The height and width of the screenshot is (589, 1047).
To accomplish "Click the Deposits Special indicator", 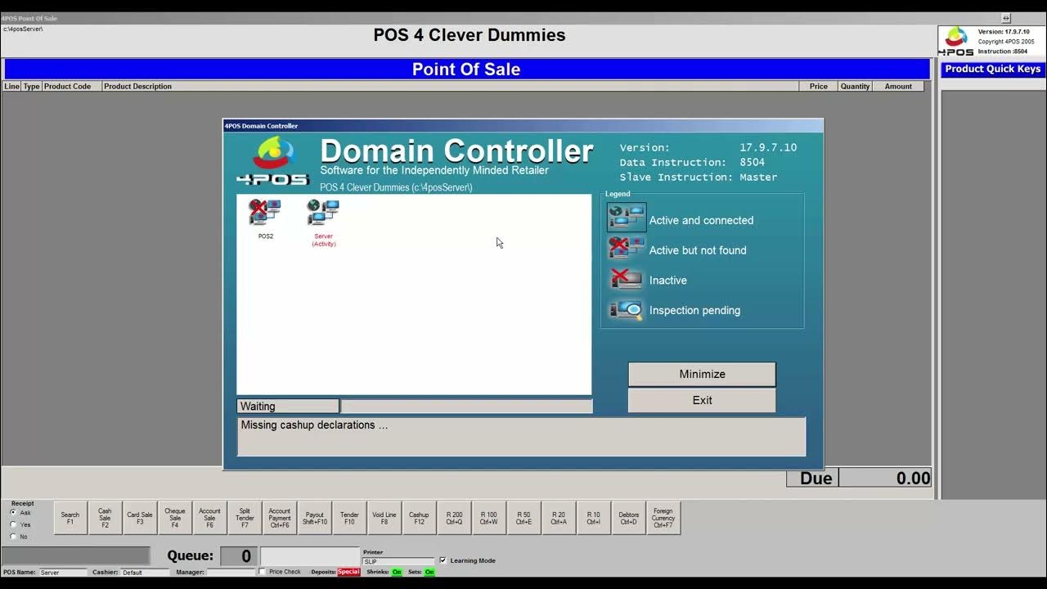I will pyautogui.click(x=348, y=572).
